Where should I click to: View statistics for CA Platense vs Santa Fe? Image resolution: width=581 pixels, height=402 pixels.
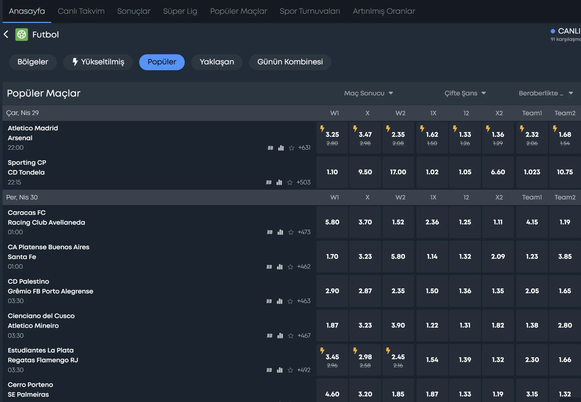click(280, 267)
